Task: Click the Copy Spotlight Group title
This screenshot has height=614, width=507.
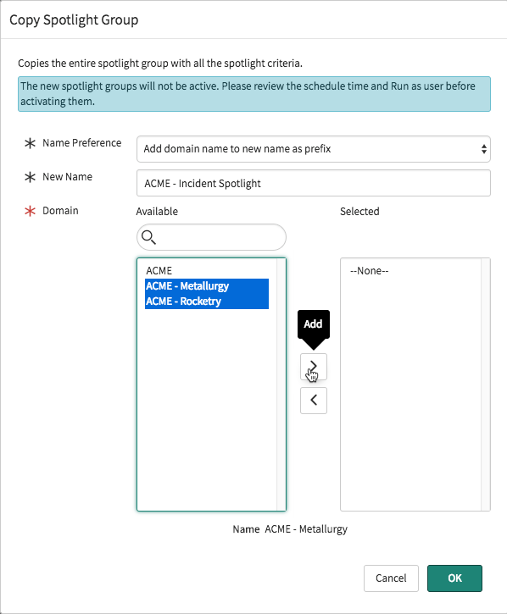Action: 74,19
